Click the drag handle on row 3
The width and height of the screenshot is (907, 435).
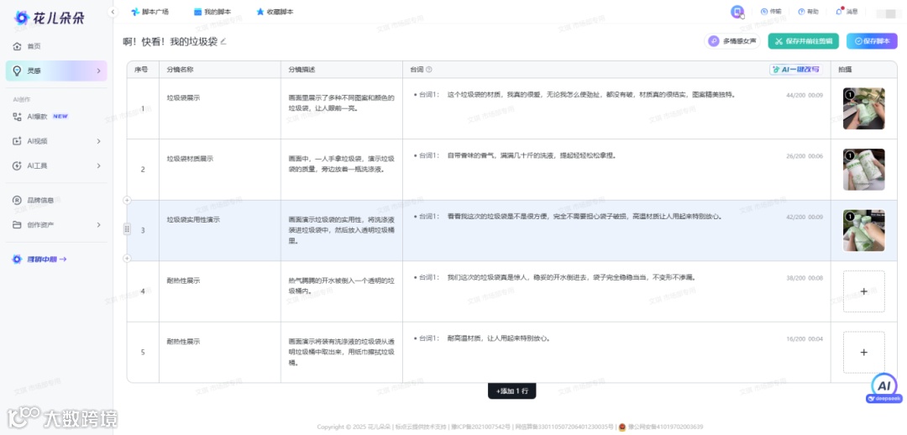(128, 229)
